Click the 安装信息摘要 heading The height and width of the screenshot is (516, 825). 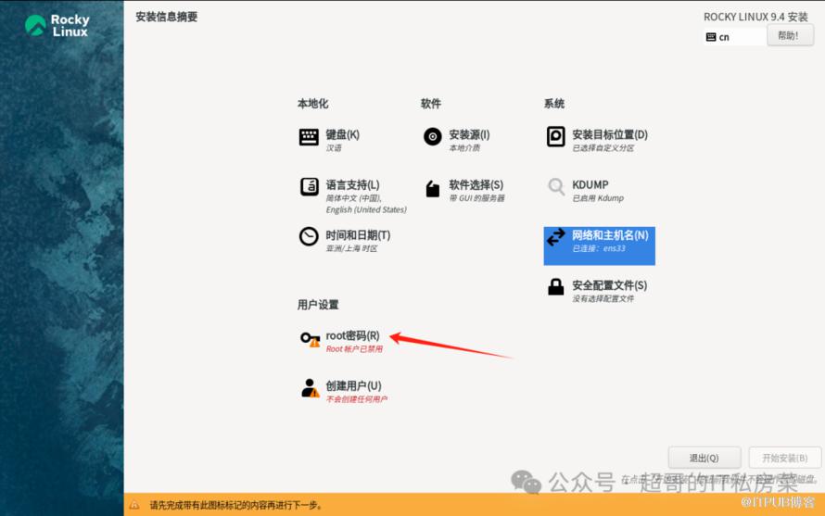(x=166, y=17)
